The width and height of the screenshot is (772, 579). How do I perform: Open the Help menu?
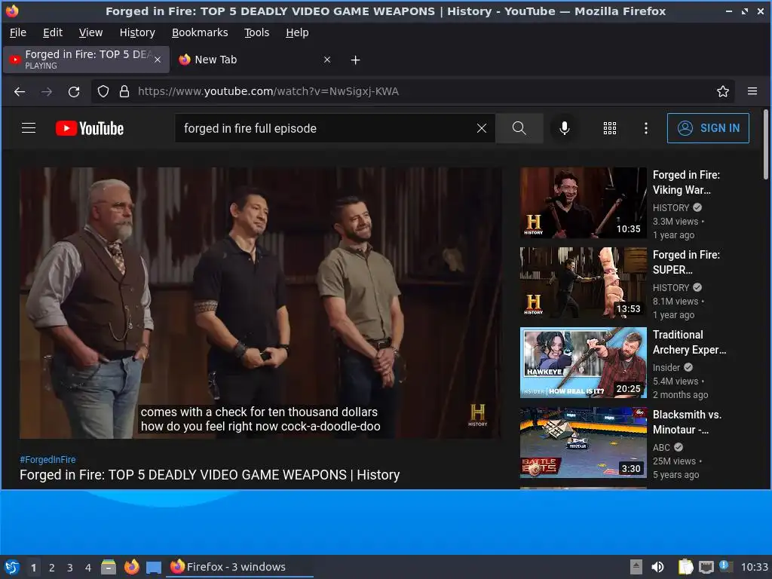297,32
